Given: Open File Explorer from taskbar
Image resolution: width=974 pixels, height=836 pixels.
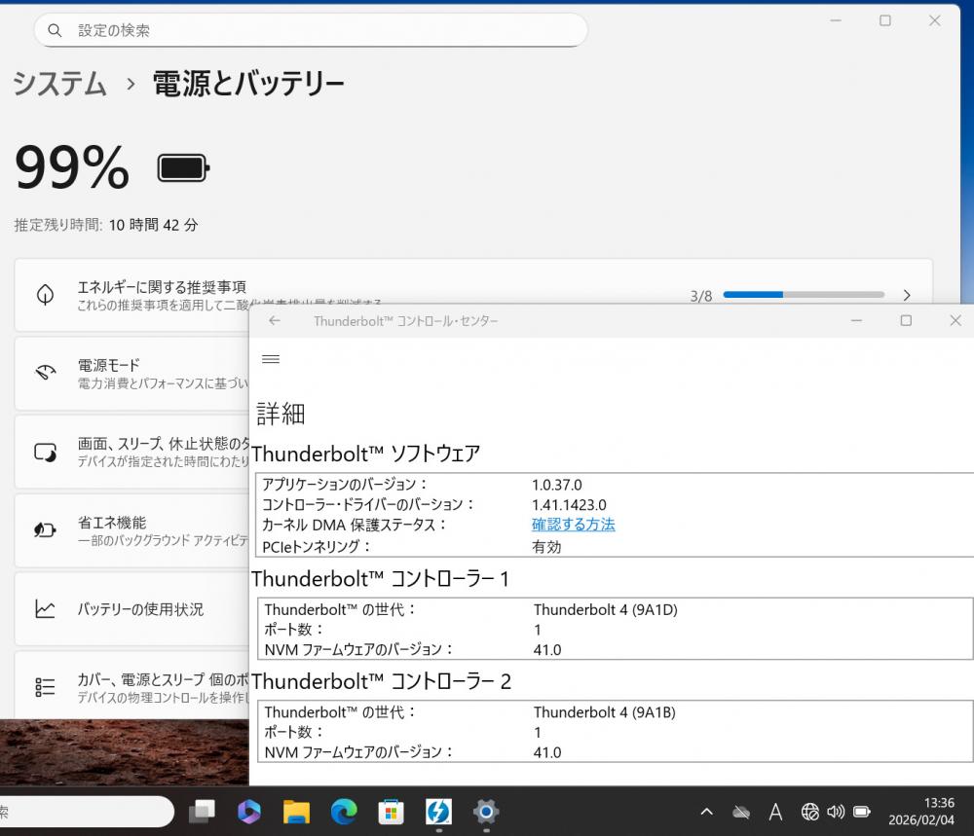Looking at the screenshot, I should [x=296, y=811].
